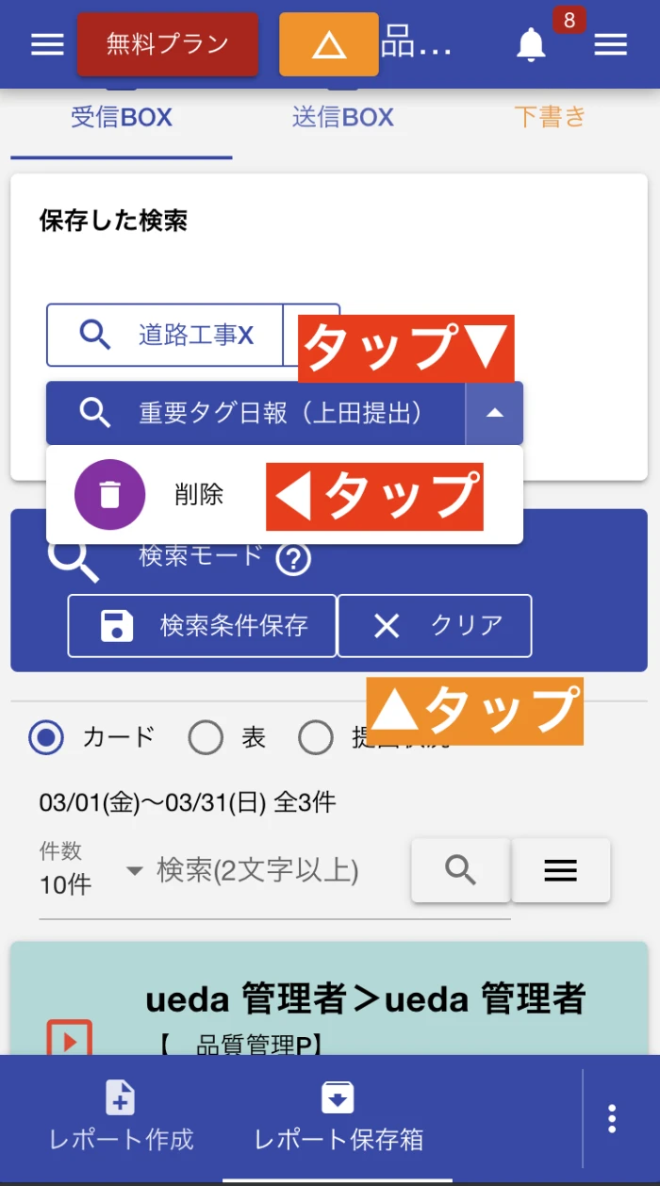The width and height of the screenshot is (660, 1186).
Task: Click the orange triangle app logo icon
Action: point(328,43)
